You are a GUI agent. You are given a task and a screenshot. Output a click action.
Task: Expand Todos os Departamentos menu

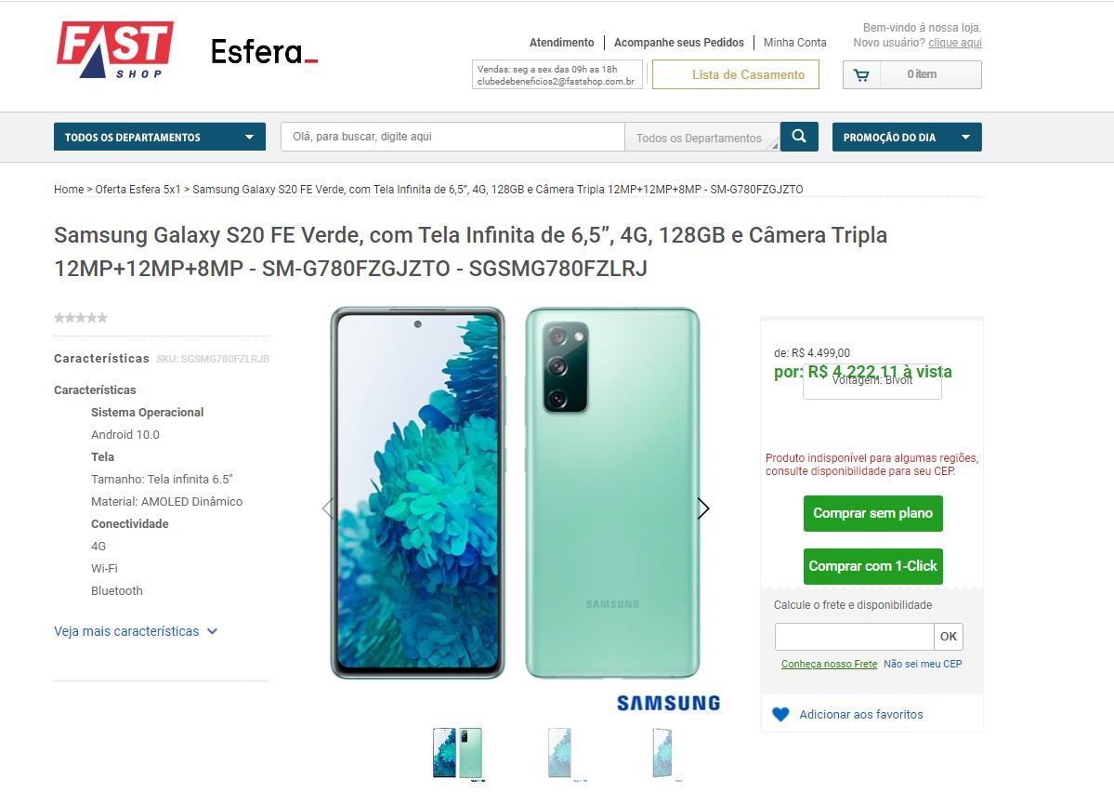[x=160, y=137]
